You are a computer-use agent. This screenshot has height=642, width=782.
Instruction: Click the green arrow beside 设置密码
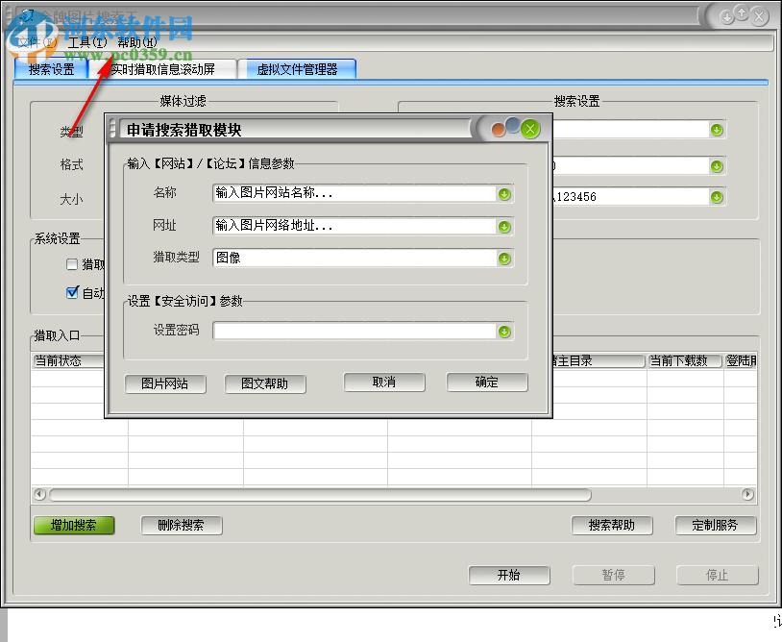504,331
